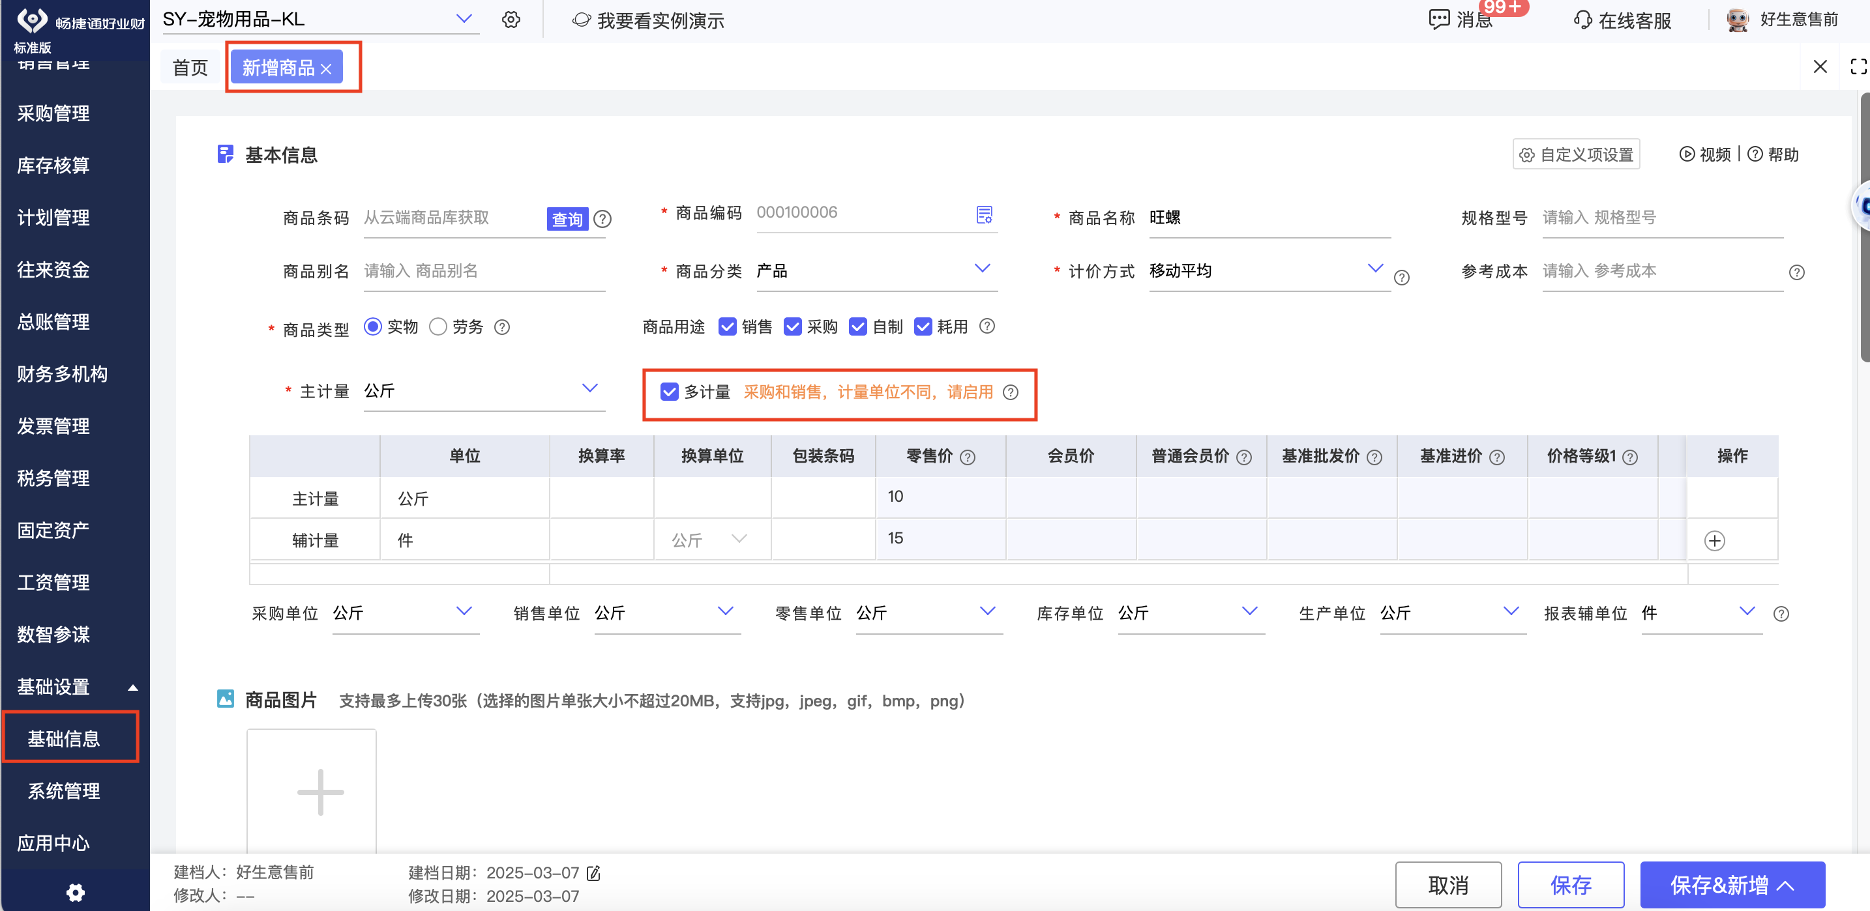The width and height of the screenshot is (1870, 911).
Task: Click 规格型号 input field
Action: coord(1663,218)
